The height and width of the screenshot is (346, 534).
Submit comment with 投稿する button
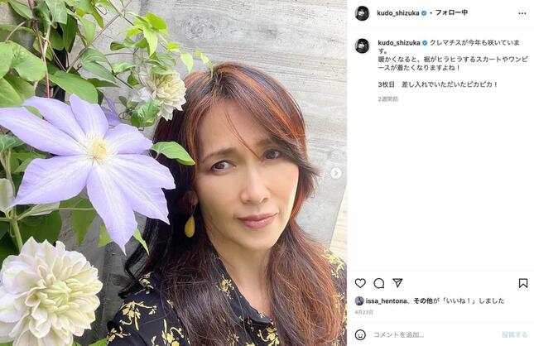click(515, 334)
